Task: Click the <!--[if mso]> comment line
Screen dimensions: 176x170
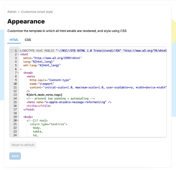Action: (x=37, y=120)
